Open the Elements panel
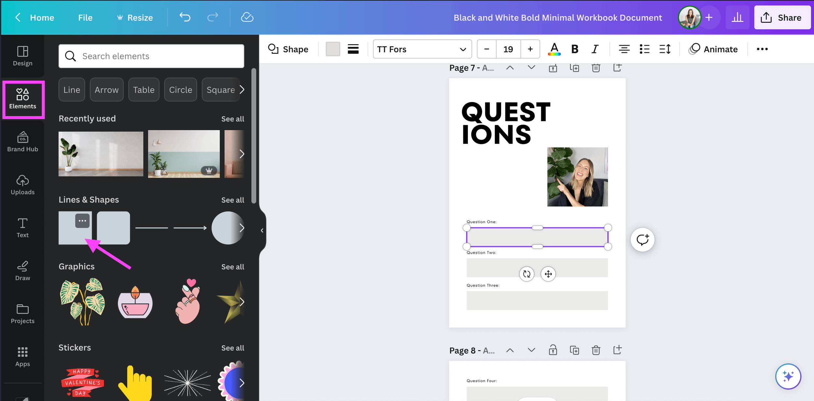Image resolution: width=814 pixels, height=401 pixels. (22, 100)
